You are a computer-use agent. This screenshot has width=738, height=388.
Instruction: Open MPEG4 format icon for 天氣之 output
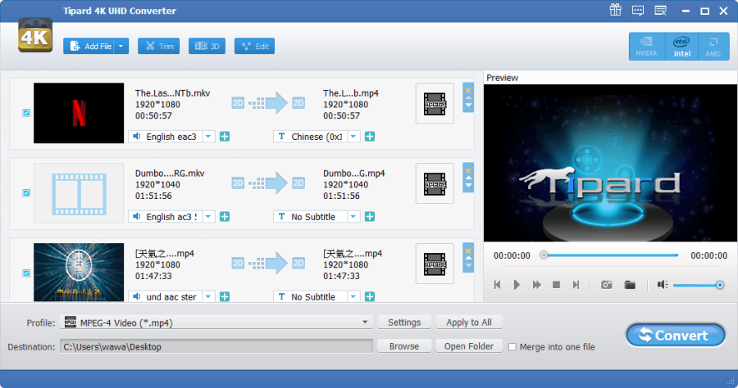click(435, 264)
